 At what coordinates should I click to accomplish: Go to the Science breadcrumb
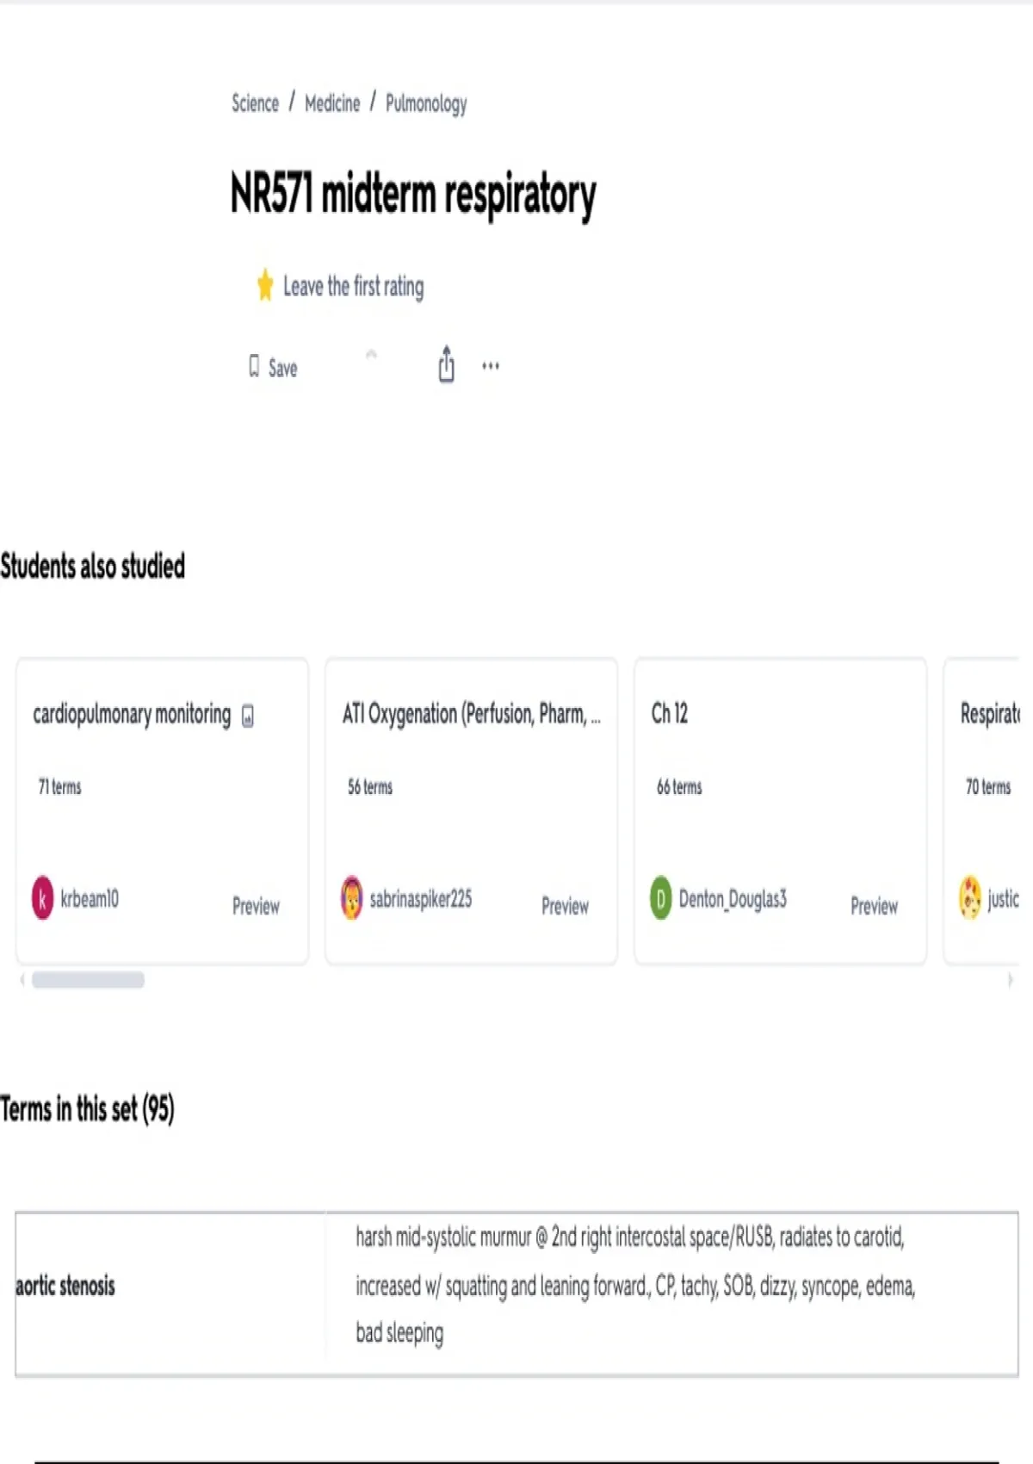255,103
